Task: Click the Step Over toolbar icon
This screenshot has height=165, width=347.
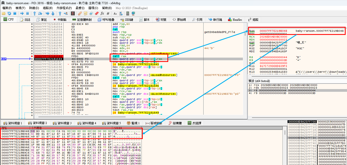Action: (40, 13)
